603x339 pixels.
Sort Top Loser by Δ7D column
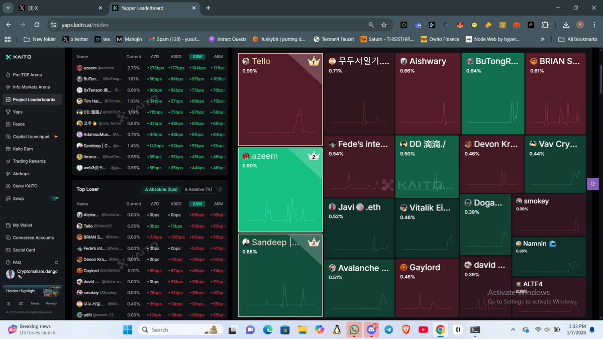(154, 204)
